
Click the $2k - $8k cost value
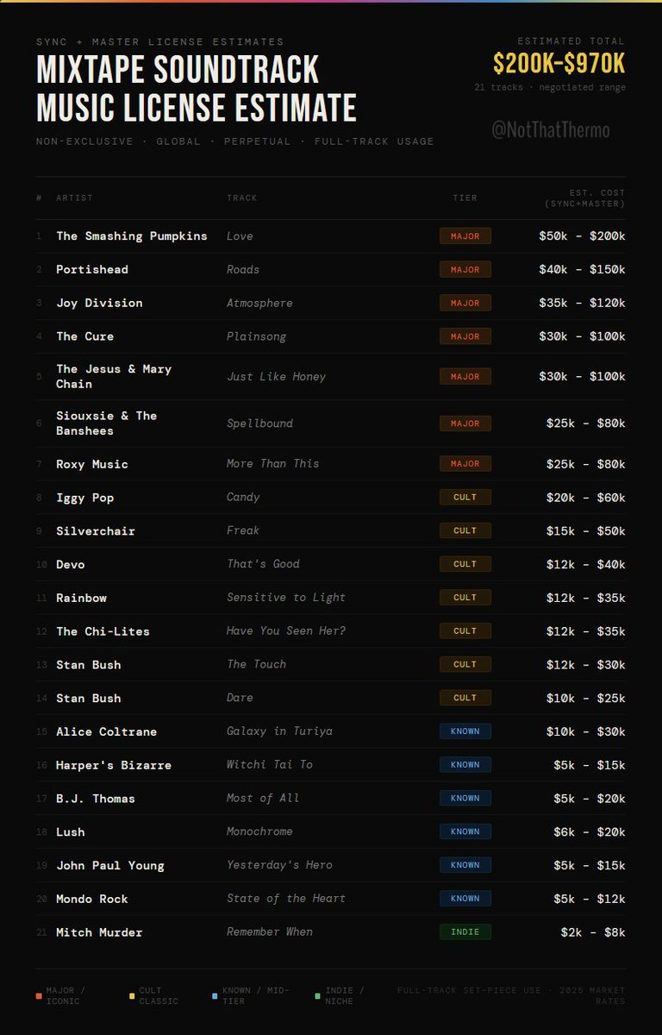tap(593, 932)
